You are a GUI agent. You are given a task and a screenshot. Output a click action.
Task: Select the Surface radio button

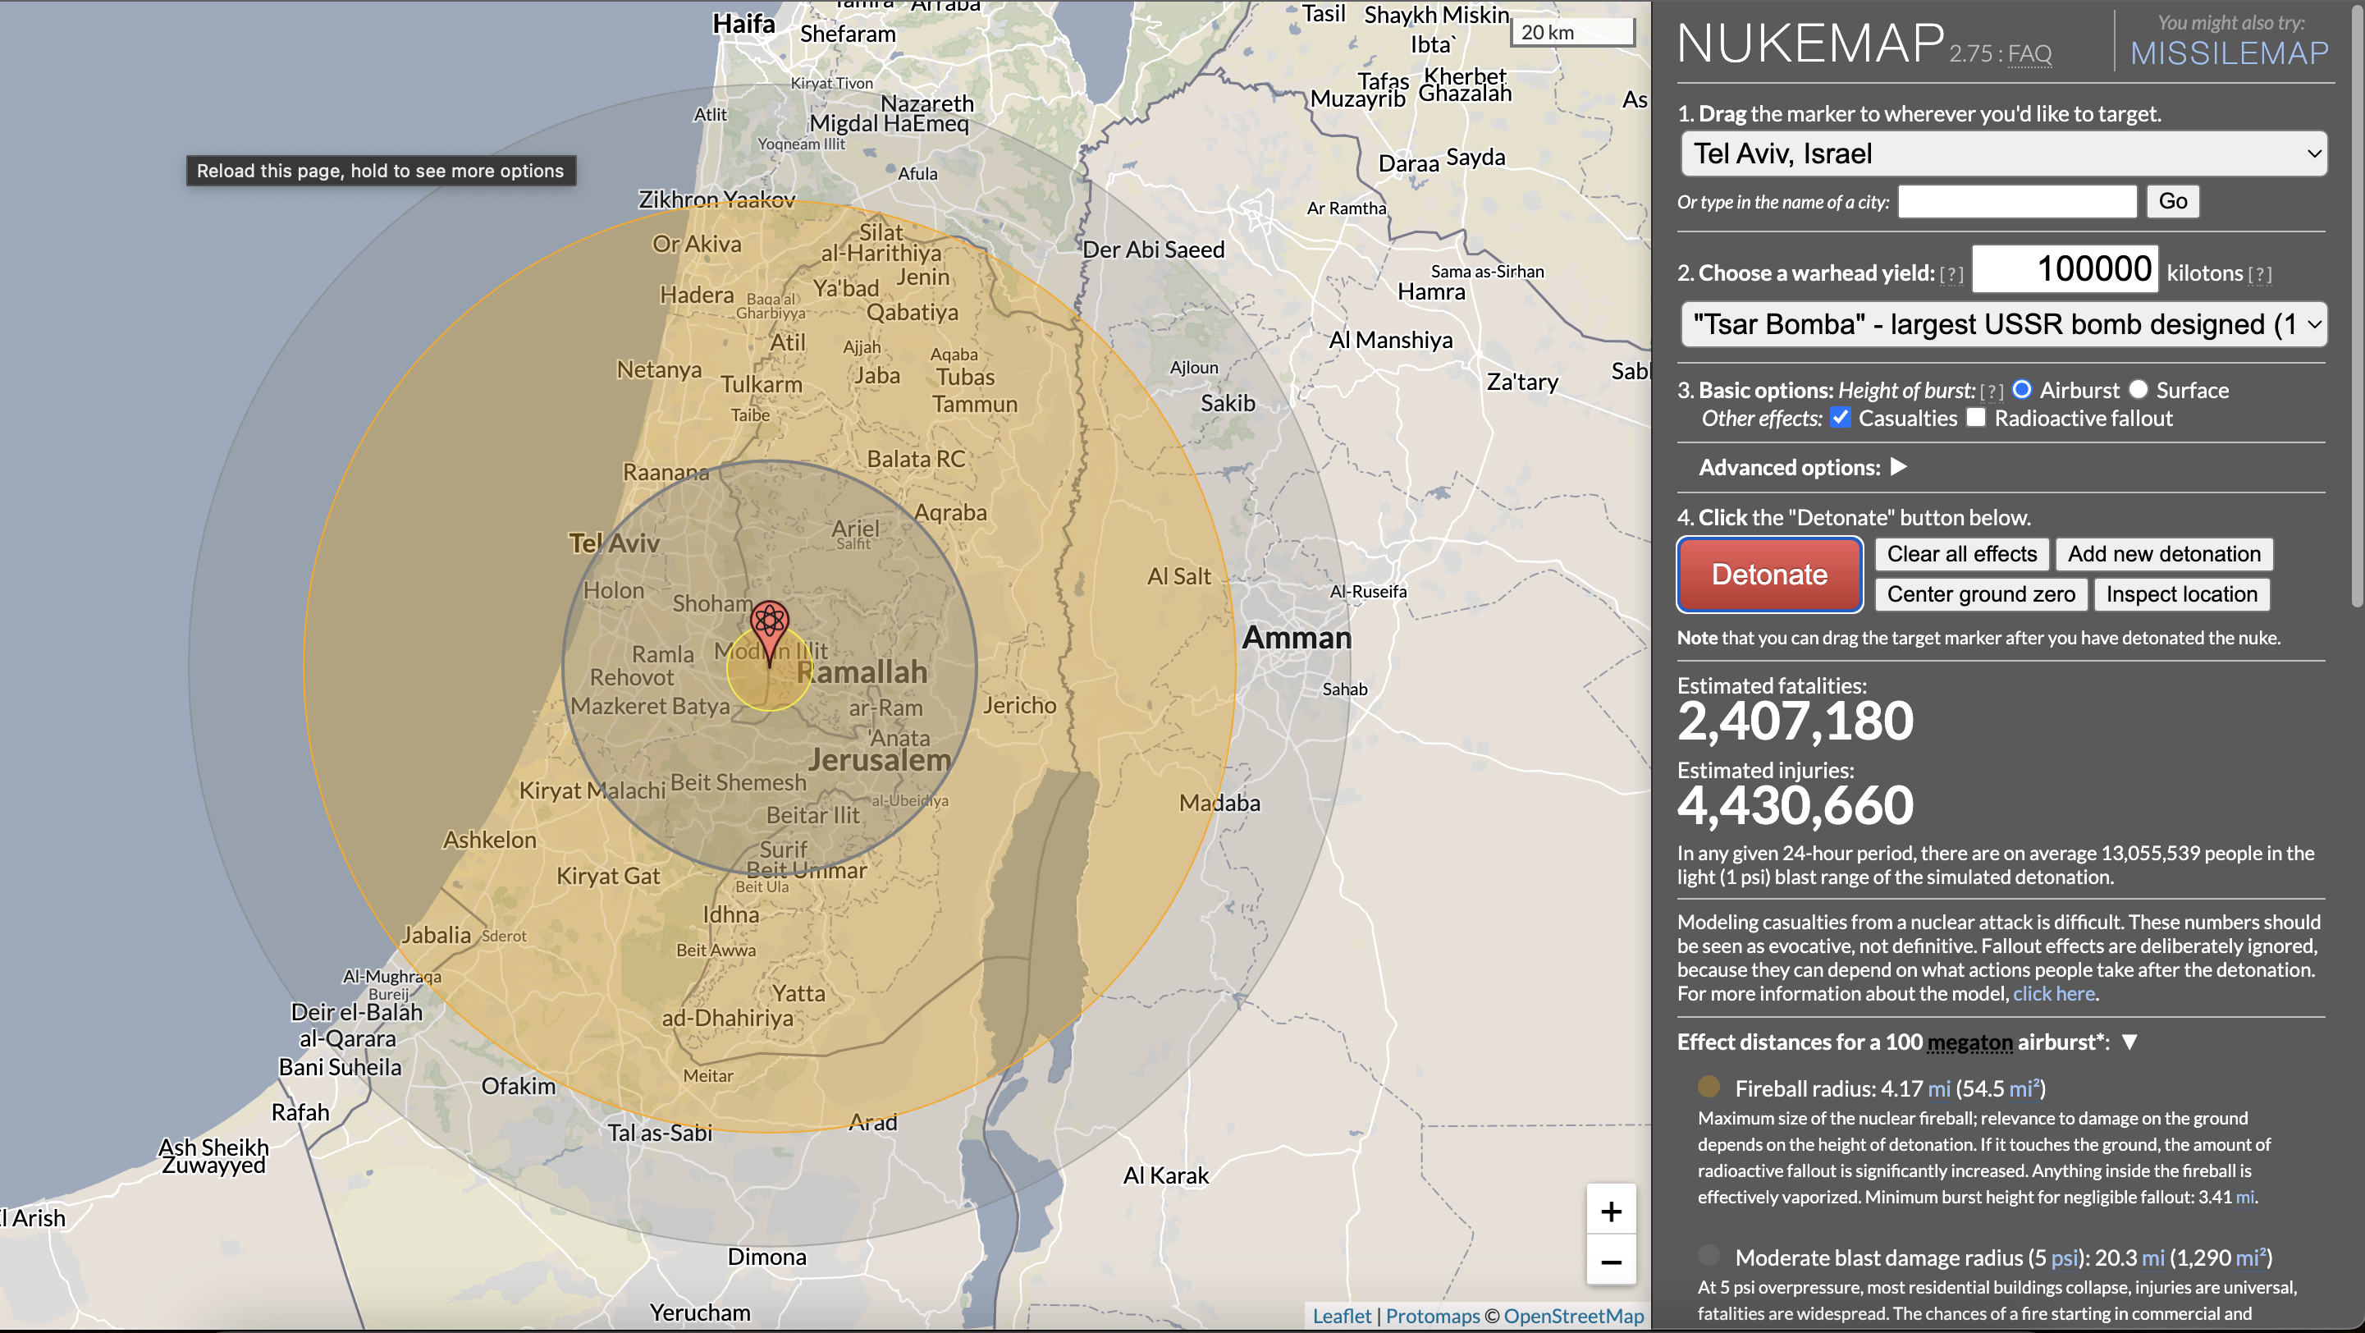2139,389
